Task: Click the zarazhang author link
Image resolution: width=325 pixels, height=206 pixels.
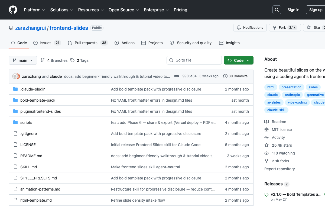Action: click(31, 76)
